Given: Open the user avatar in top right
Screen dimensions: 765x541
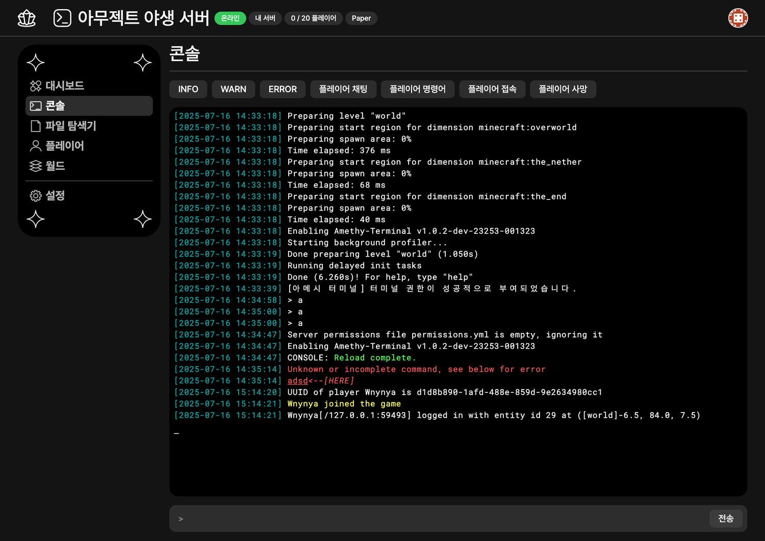Looking at the screenshot, I should tap(737, 18).
